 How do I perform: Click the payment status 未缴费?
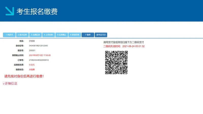[32, 69]
